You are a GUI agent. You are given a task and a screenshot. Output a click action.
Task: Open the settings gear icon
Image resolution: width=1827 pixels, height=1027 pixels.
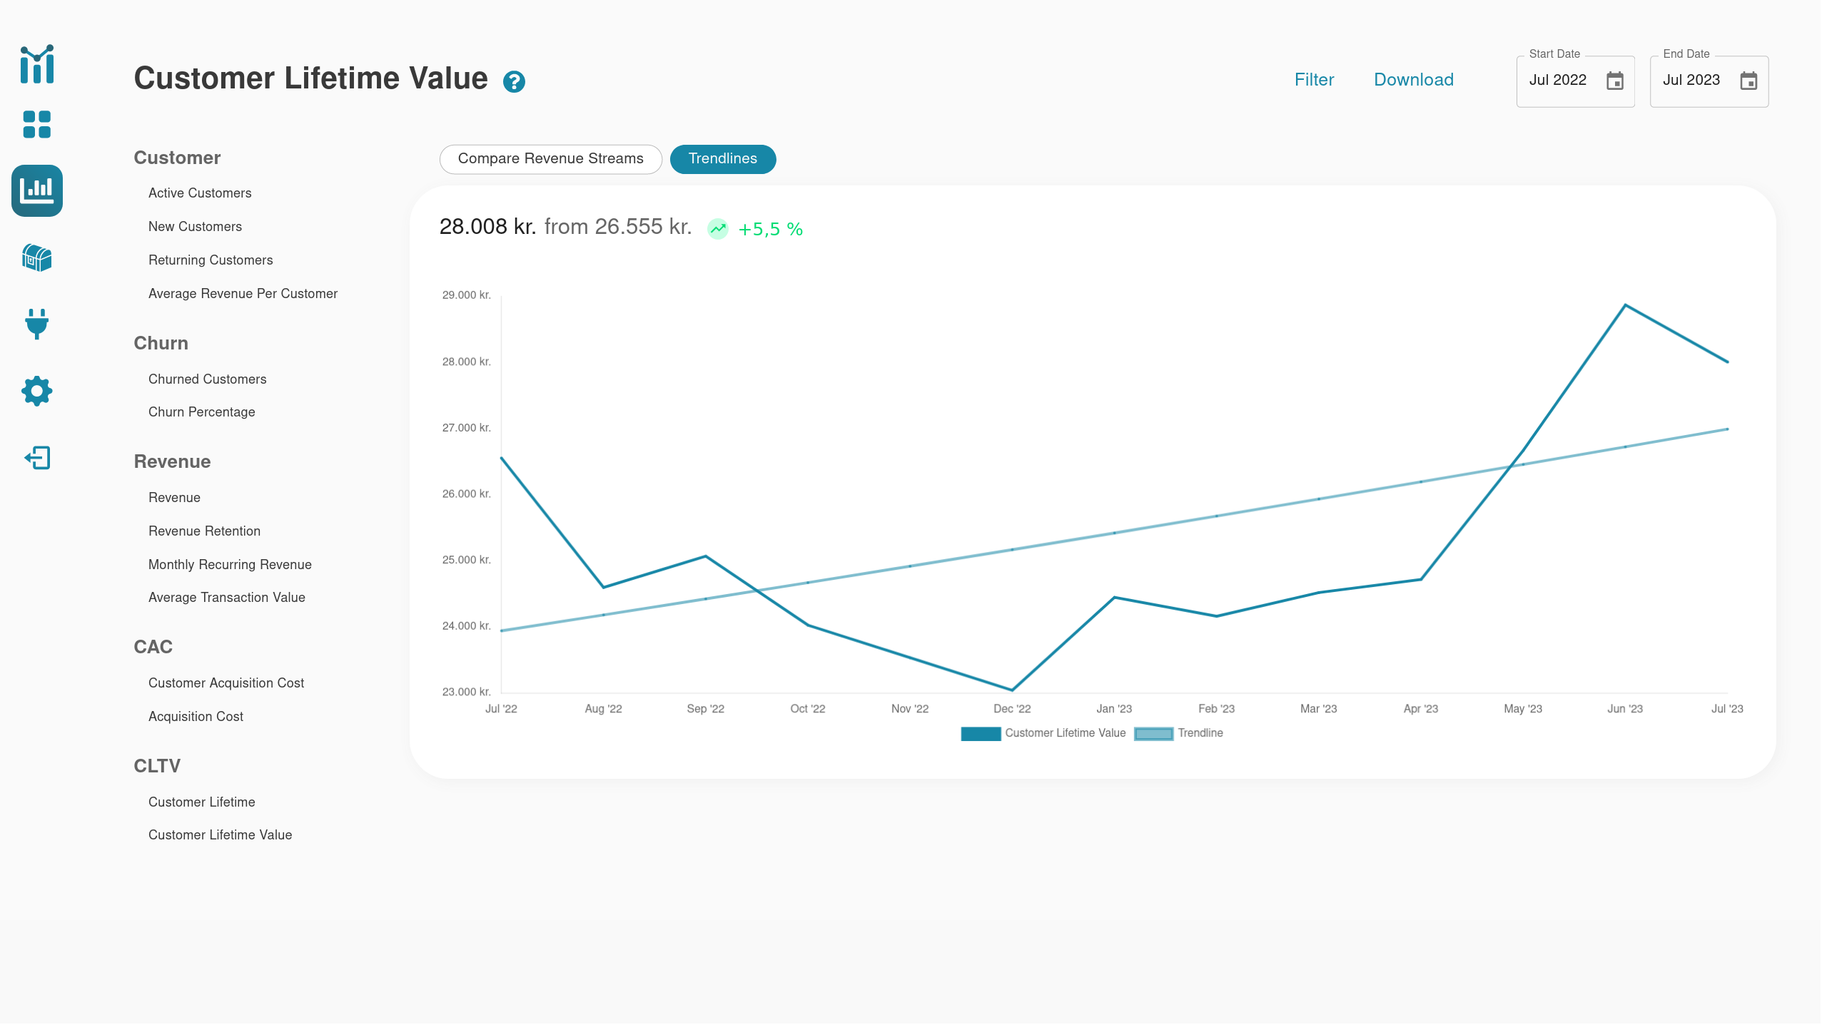pyautogui.click(x=36, y=391)
